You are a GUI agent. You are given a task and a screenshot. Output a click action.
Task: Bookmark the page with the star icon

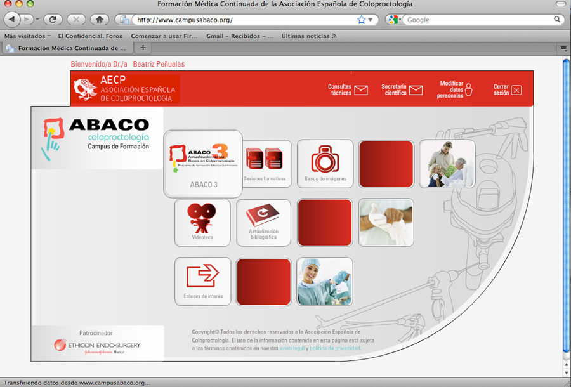click(361, 20)
